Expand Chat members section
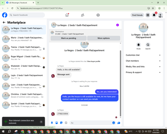Viewport: 167px width, 134px height. click(x=143, y=61)
